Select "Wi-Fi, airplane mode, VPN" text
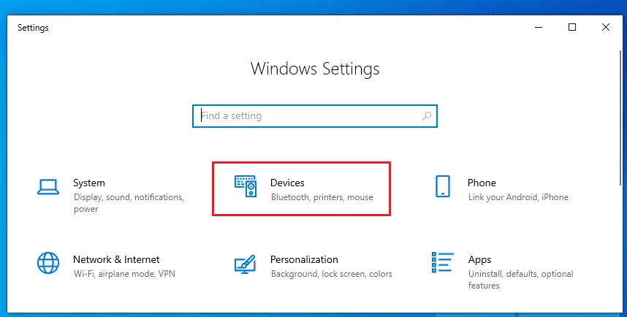This screenshot has height=317, width=627. point(124,274)
